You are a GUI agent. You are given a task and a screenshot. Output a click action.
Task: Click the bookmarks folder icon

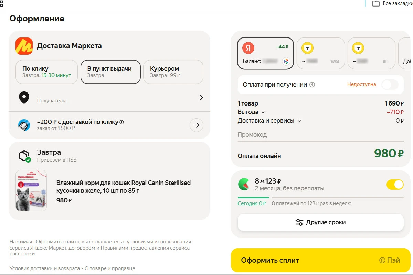pos(376,3)
